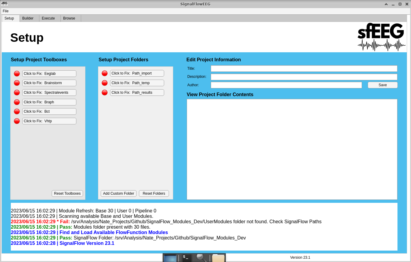Click the red indicator next to Path_import

(105, 73)
